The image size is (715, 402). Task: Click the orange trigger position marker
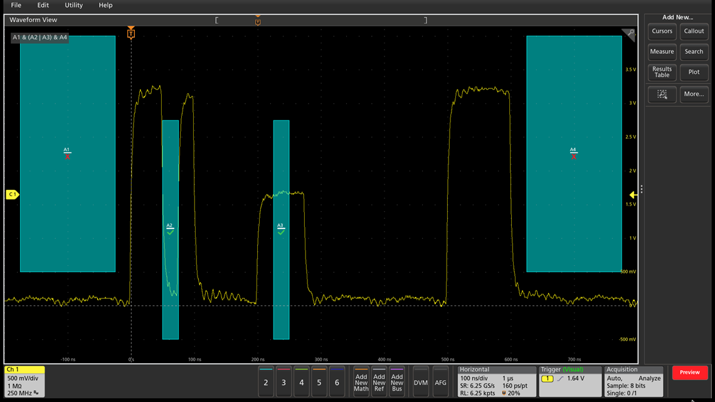pos(131,33)
